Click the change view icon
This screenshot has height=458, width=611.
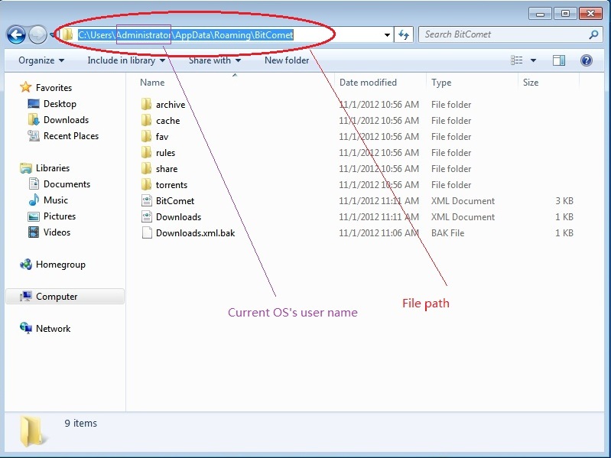pos(518,60)
